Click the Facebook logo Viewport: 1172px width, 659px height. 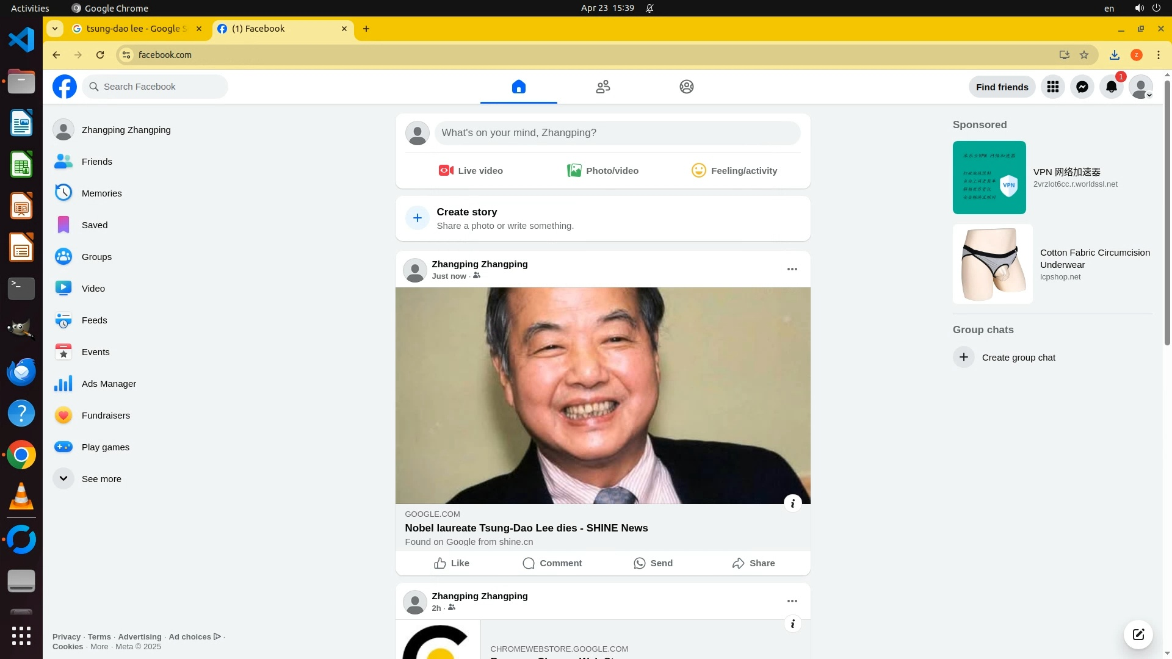tap(65, 87)
